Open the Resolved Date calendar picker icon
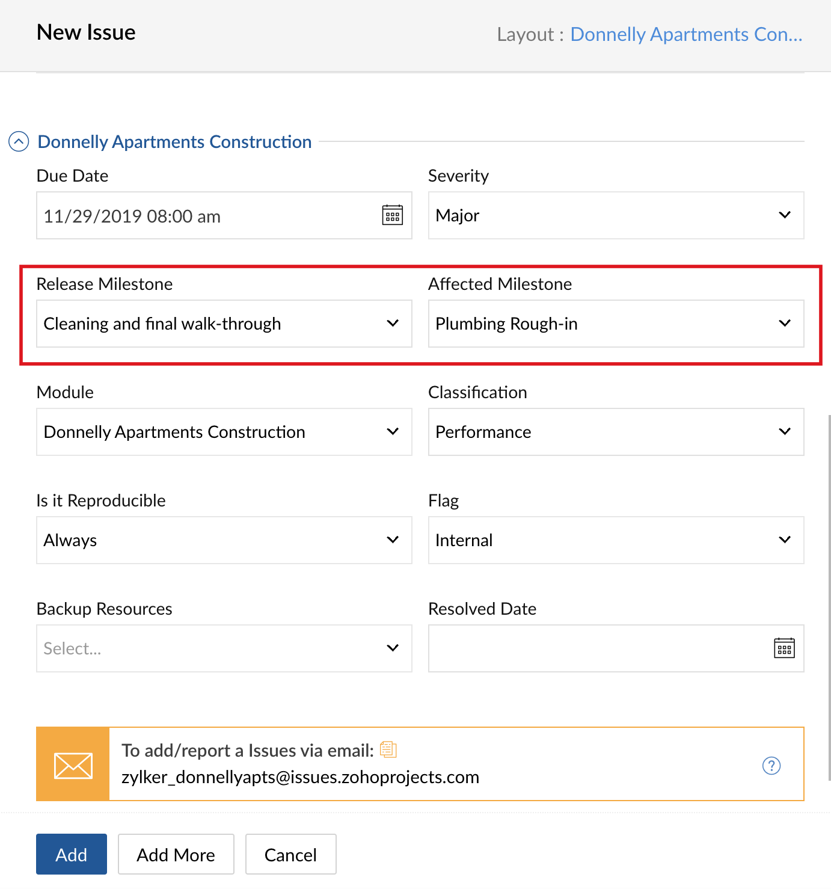Viewport: 831px width, 889px height. click(x=784, y=648)
